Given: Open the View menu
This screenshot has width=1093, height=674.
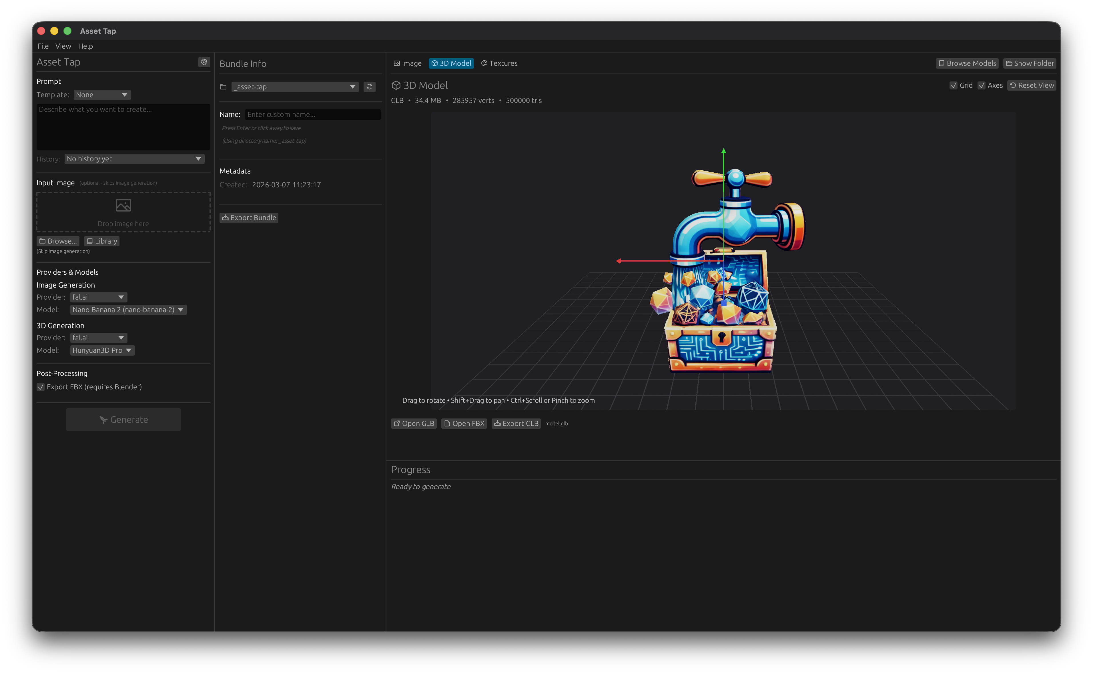Looking at the screenshot, I should pos(63,46).
